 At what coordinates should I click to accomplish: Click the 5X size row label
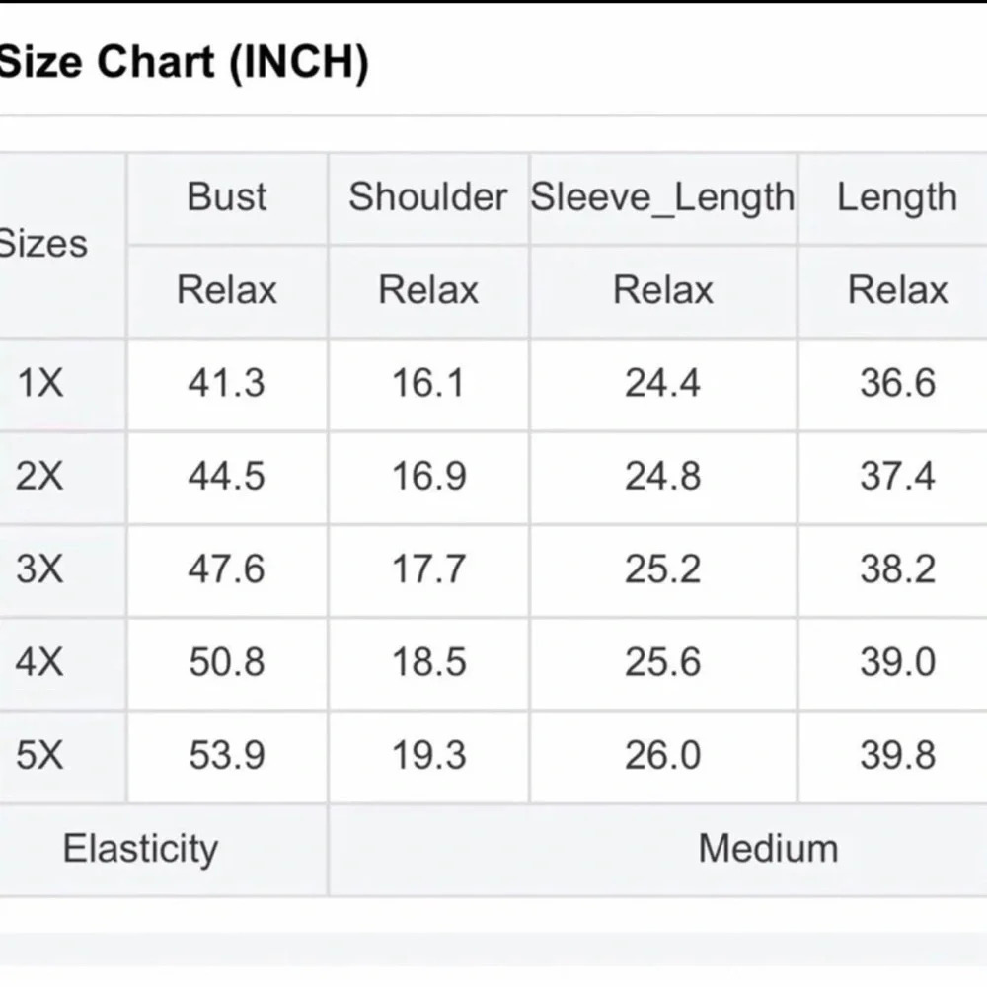point(39,756)
